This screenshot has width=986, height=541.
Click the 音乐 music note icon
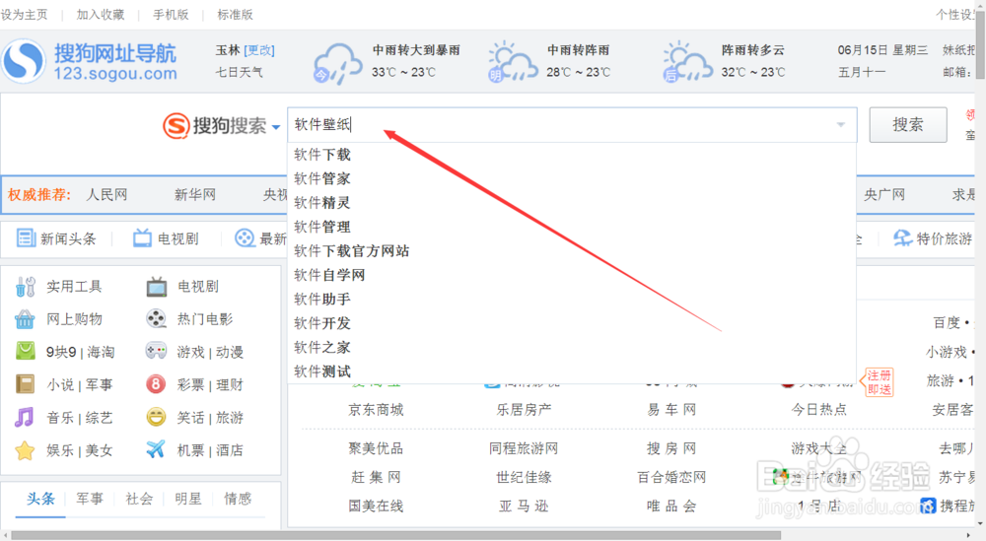(x=25, y=417)
